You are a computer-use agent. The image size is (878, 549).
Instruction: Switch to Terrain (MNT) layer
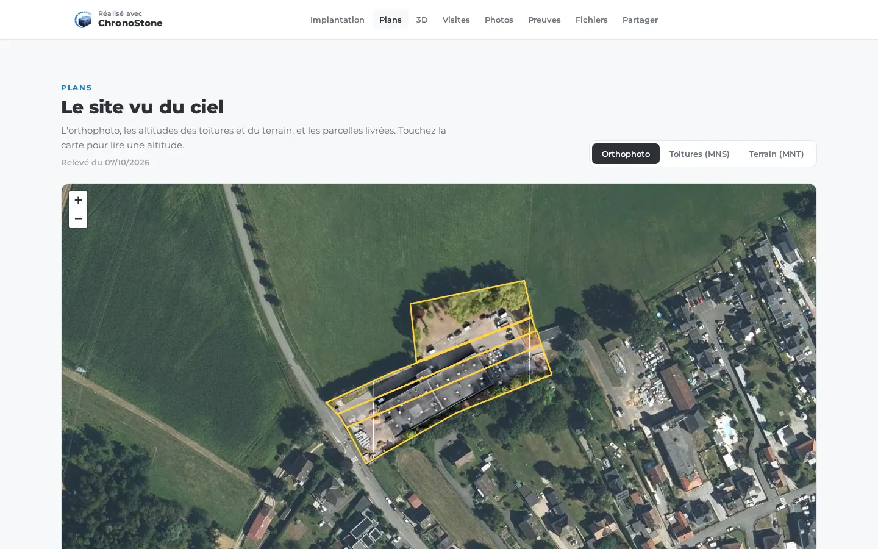pyautogui.click(x=776, y=154)
